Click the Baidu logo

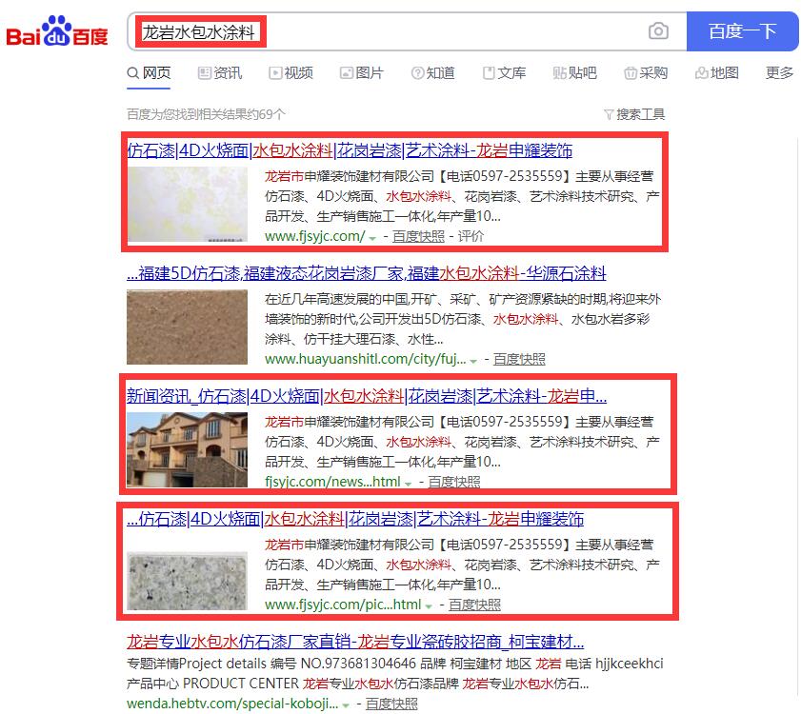pyautogui.click(x=57, y=31)
